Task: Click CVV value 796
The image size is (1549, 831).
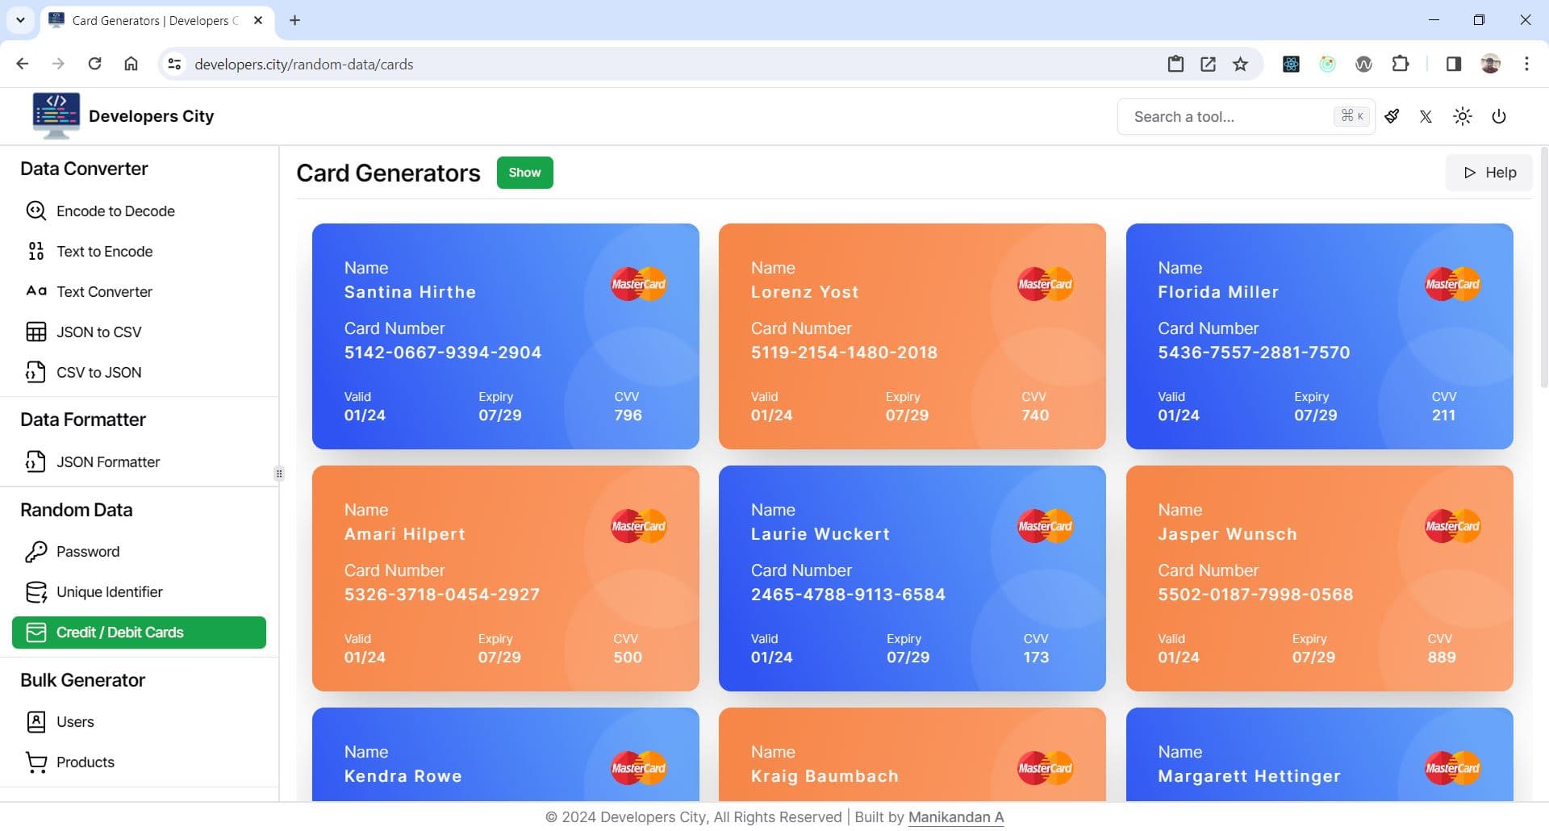Action: [x=628, y=415]
